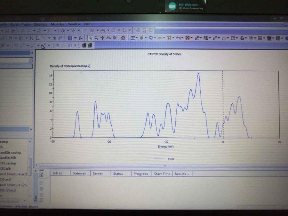The image size is (288, 216).
Task: Open the fx function tool
Action: [x=81, y=38]
